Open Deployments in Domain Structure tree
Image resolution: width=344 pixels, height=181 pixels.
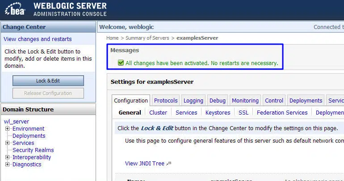(x=29, y=136)
